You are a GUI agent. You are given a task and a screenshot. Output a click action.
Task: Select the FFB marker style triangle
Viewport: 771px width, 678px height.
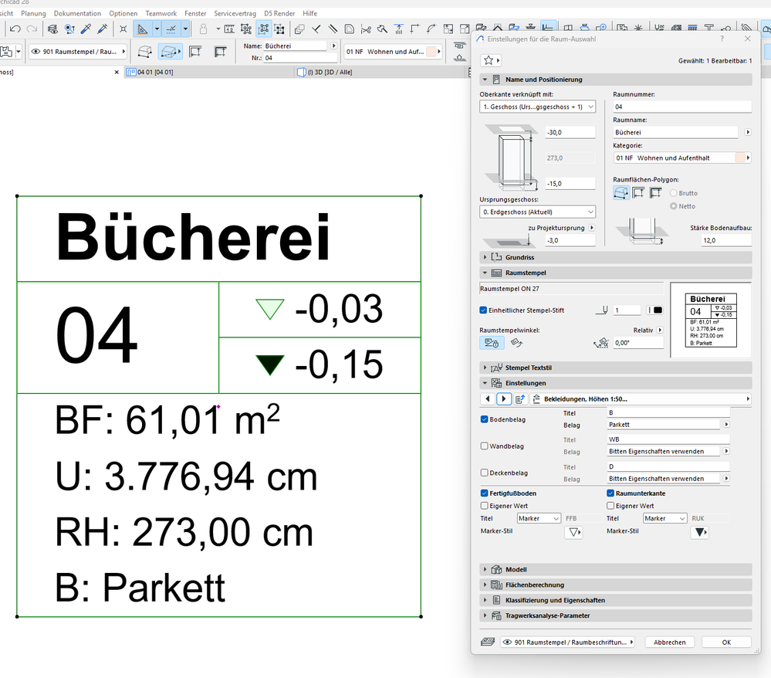[x=574, y=532]
